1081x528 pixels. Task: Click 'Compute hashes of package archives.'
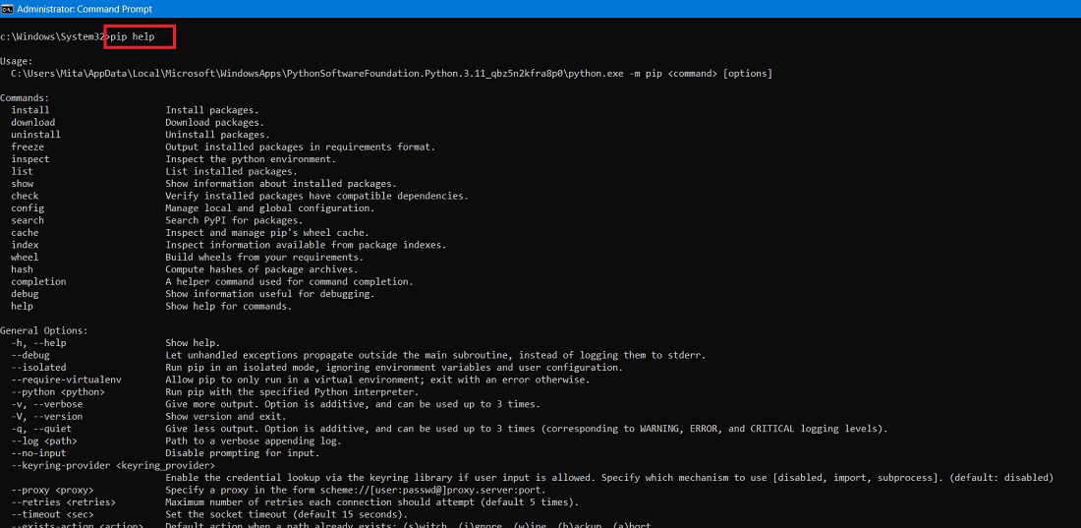(262, 269)
